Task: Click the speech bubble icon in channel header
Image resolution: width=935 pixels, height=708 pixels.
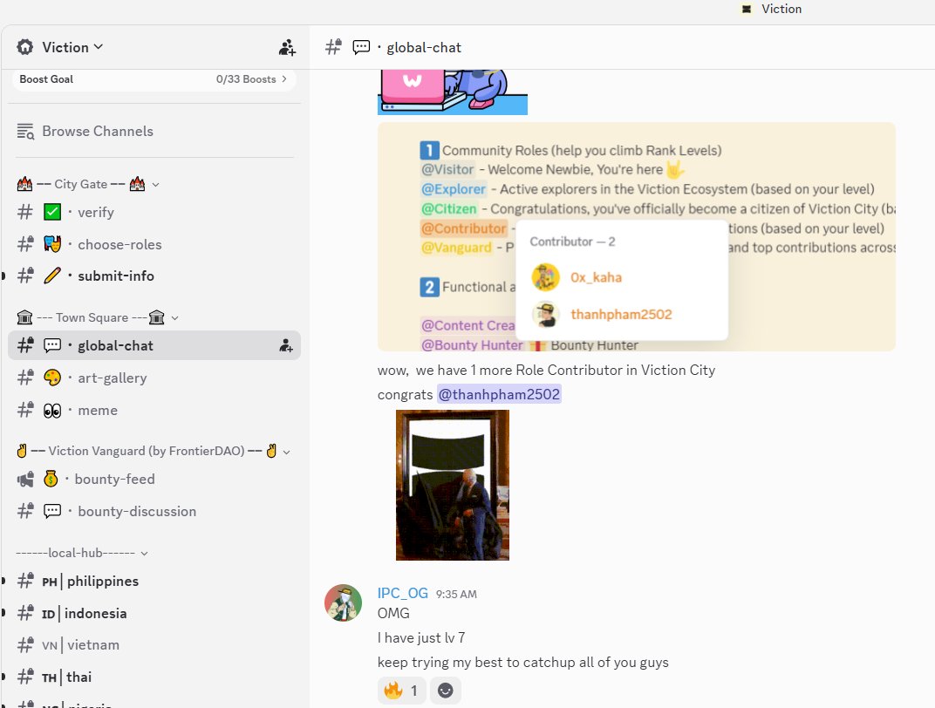Action: click(x=361, y=47)
